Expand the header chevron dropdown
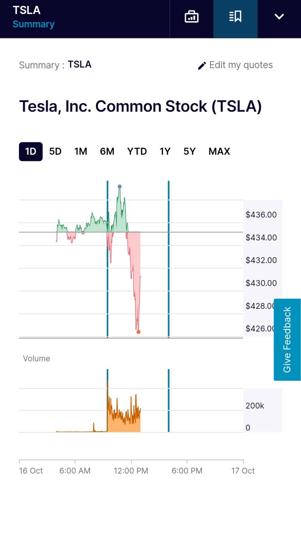 [279, 17]
